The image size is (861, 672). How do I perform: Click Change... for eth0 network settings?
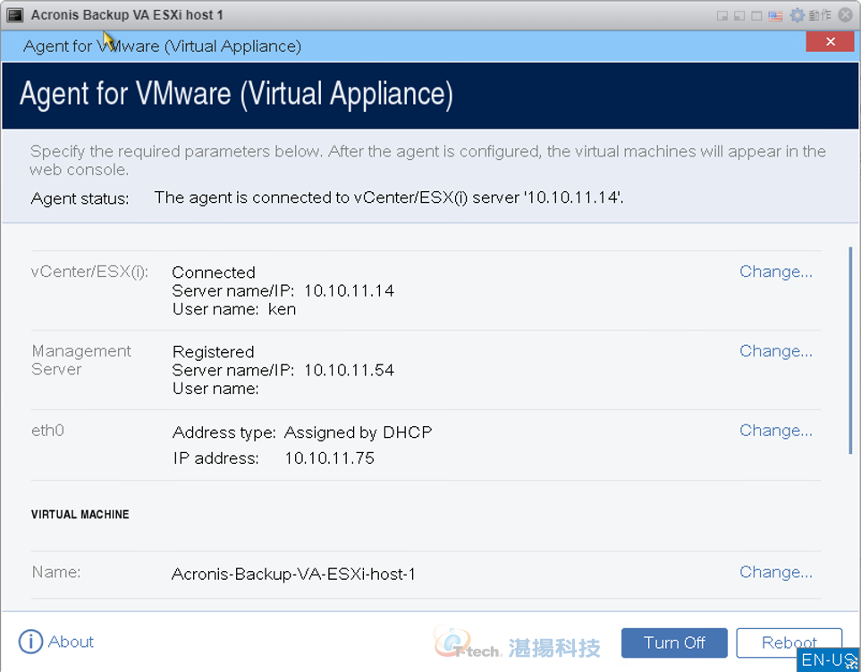coord(775,431)
